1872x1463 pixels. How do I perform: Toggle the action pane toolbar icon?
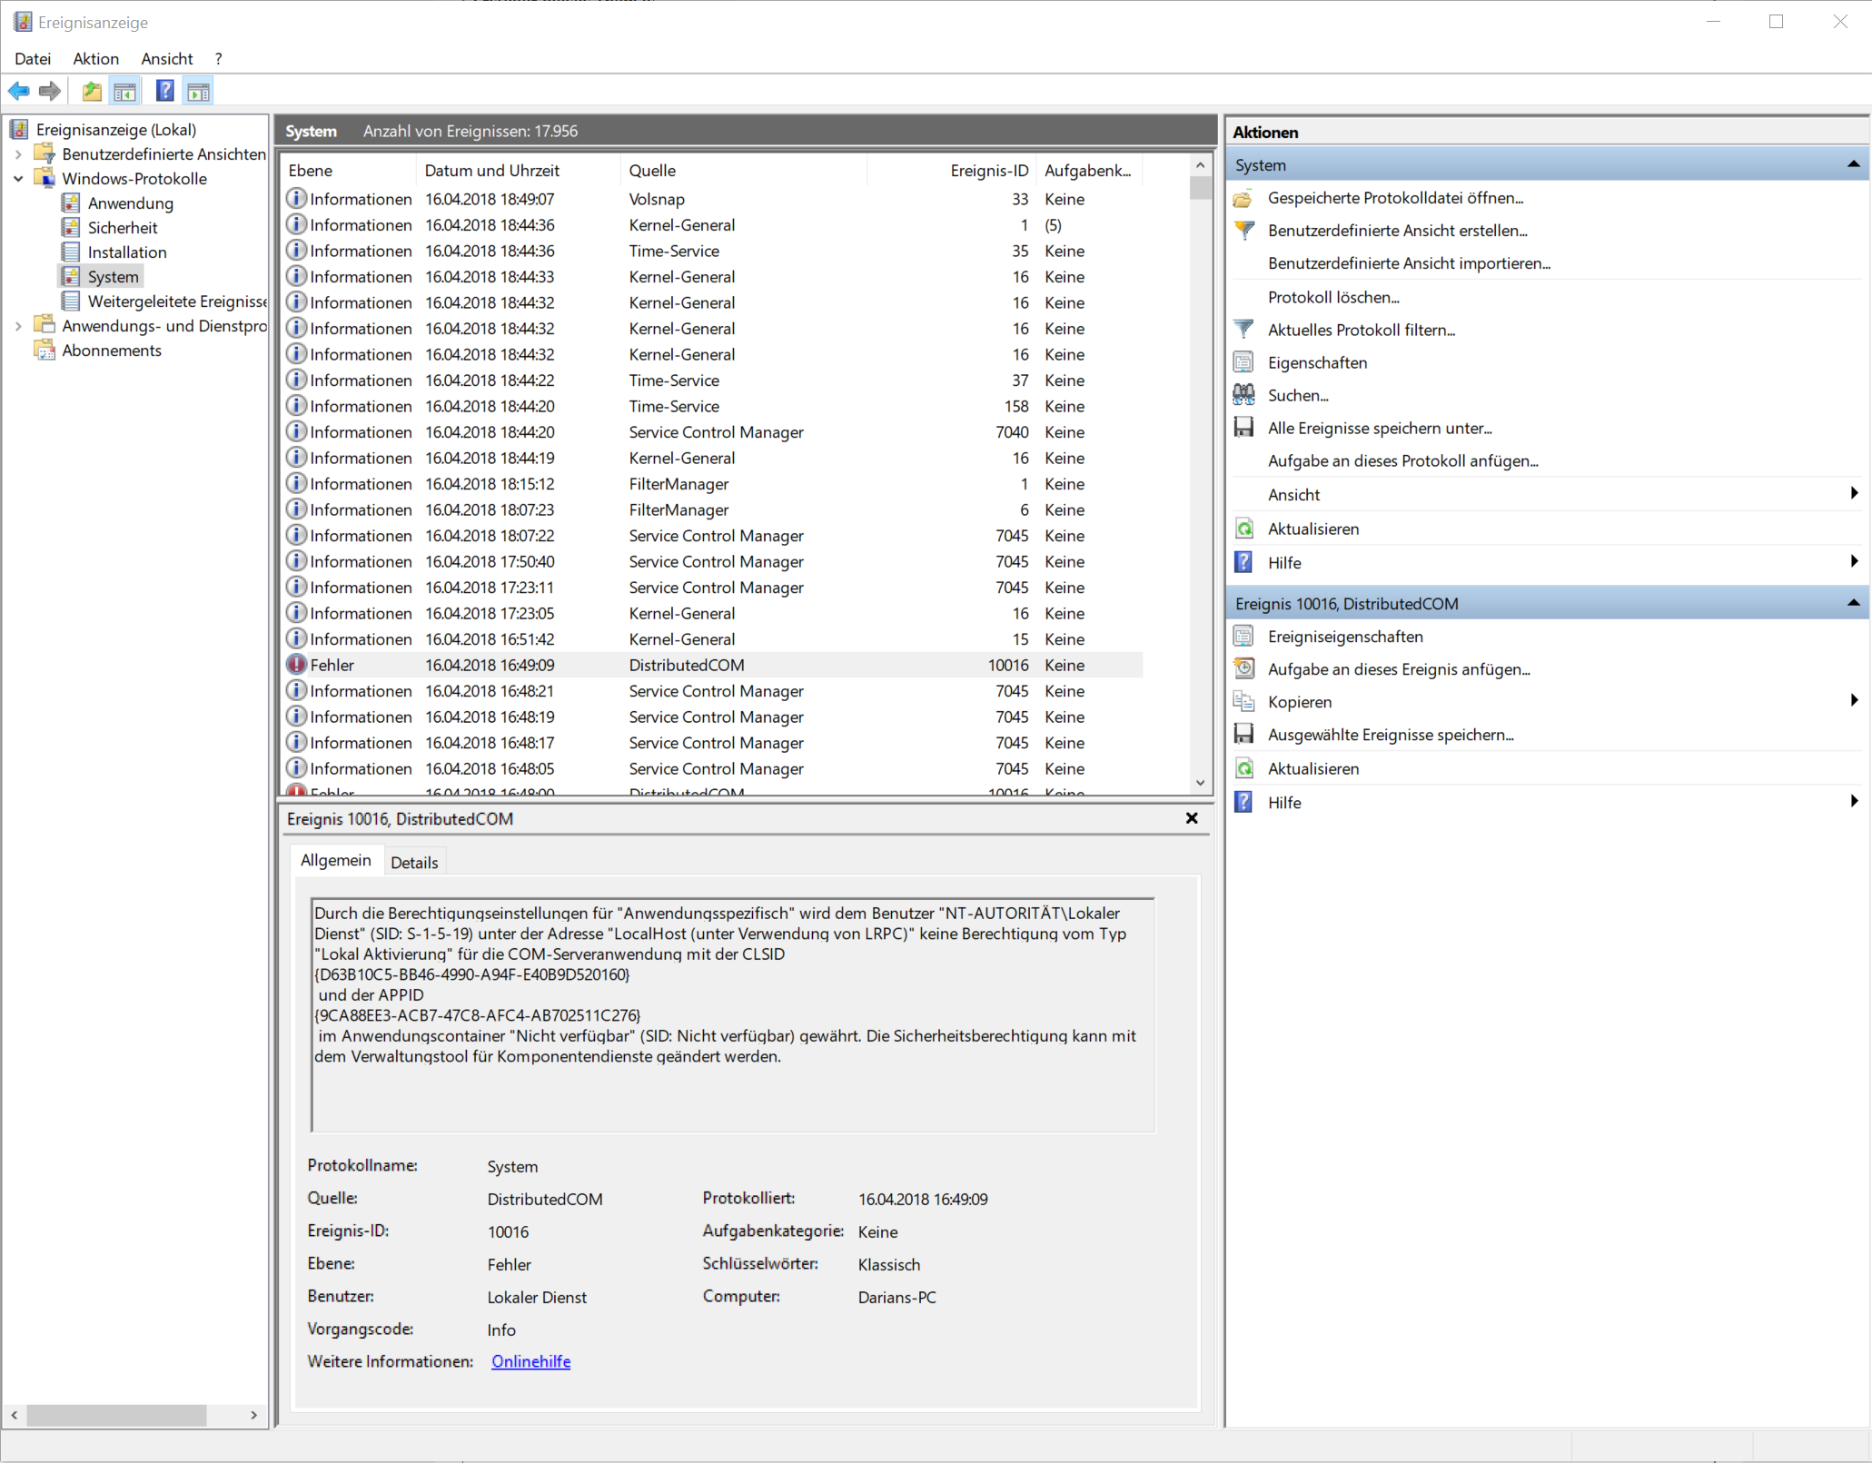click(x=198, y=91)
